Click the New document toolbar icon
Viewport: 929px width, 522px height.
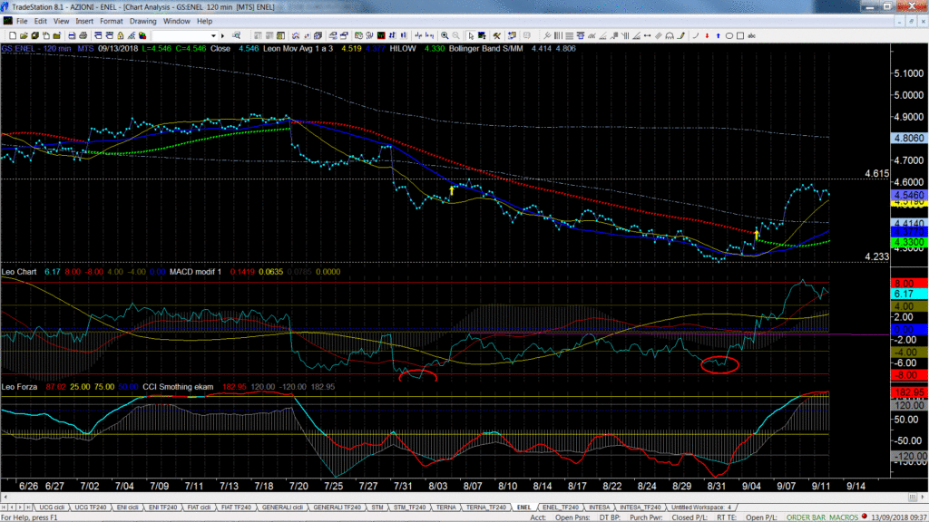pos(13,35)
